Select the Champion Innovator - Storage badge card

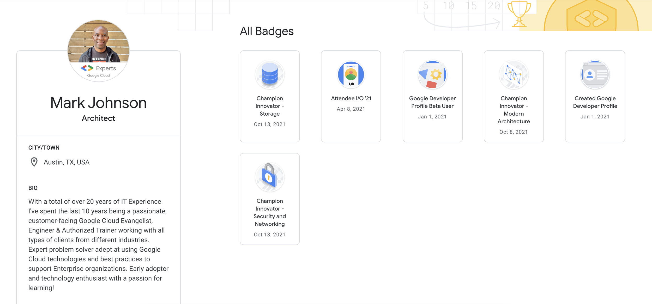tap(270, 96)
